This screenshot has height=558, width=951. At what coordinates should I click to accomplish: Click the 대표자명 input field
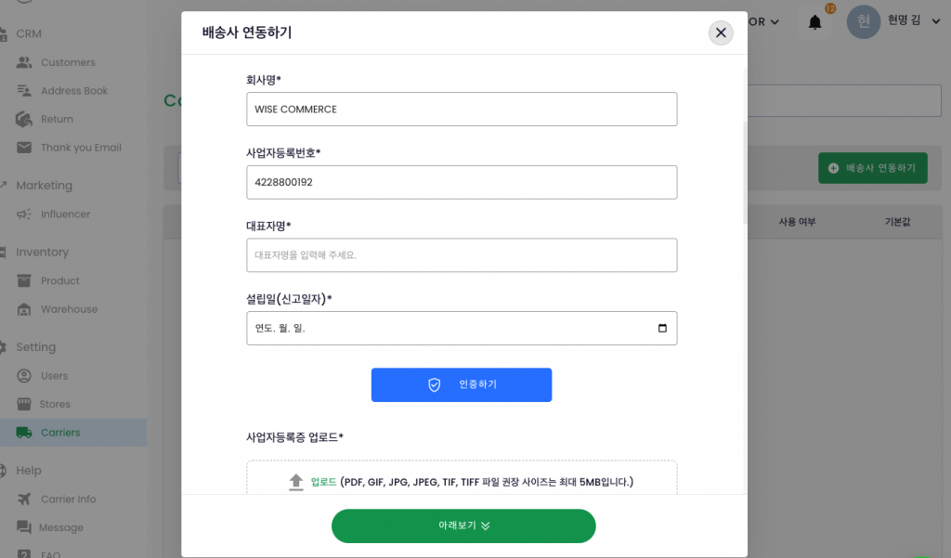[462, 255]
